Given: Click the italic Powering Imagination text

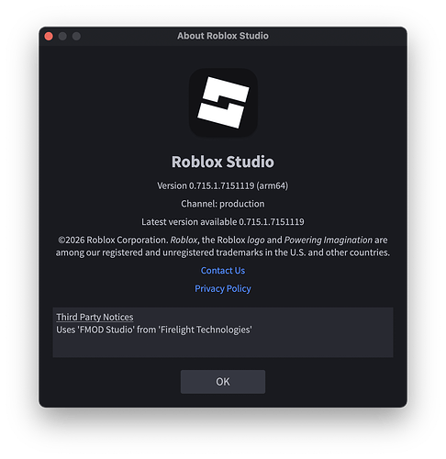Looking at the screenshot, I should (329, 240).
